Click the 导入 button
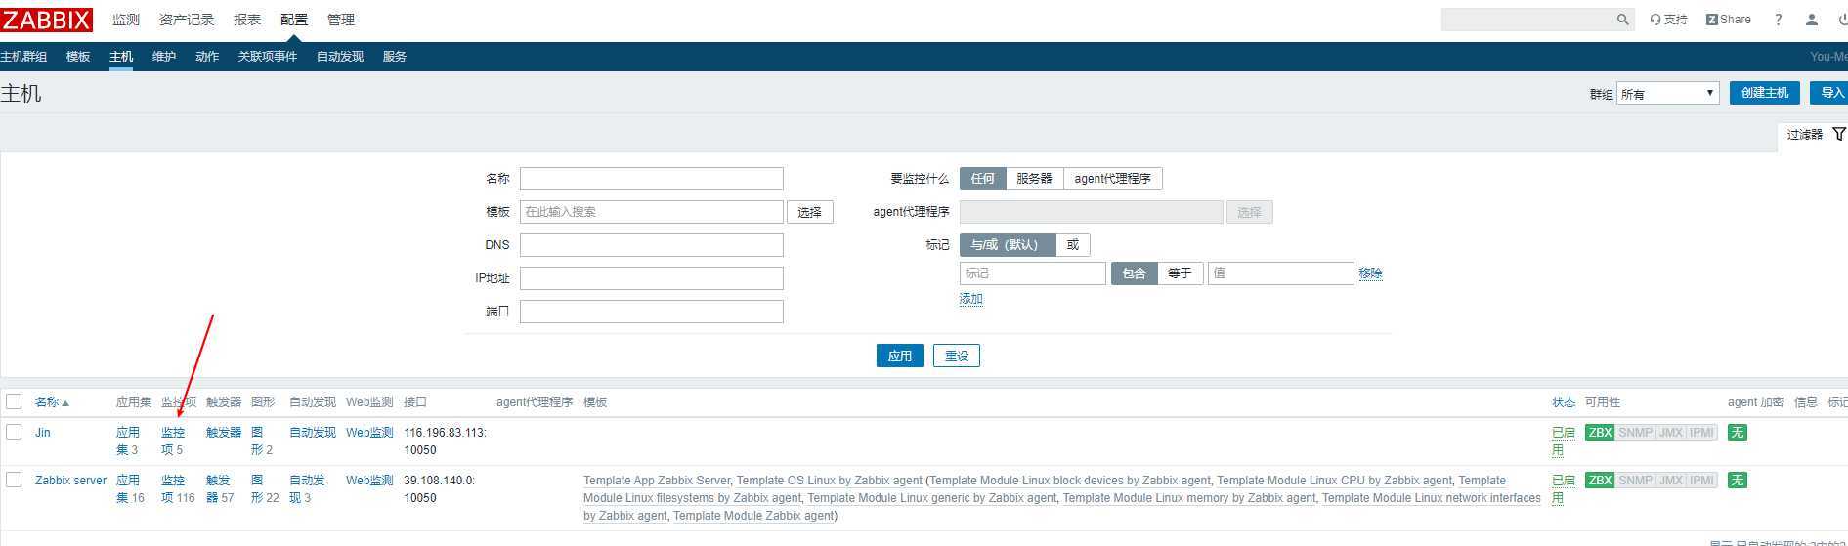 click(x=1829, y=93)
